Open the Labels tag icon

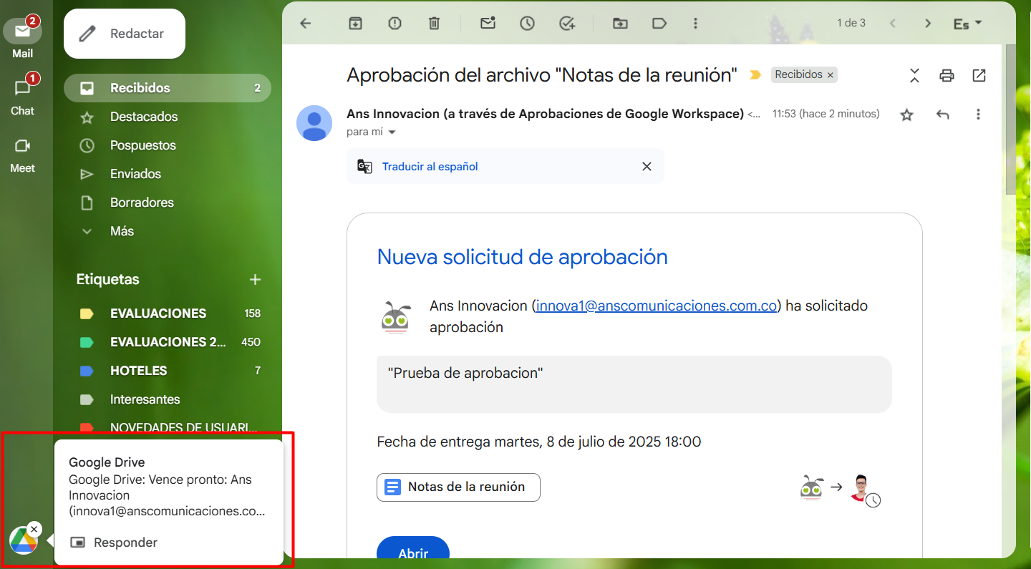pos(659,24)
